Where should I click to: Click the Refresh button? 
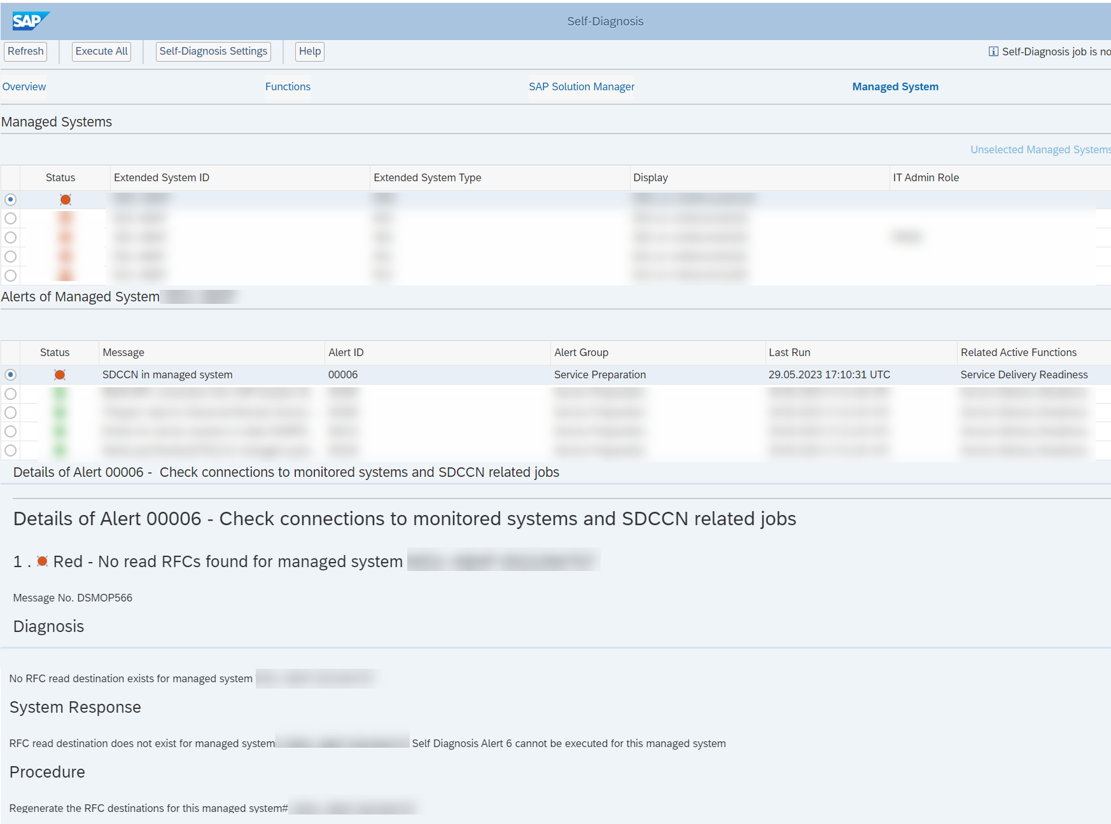pos(25,52)
